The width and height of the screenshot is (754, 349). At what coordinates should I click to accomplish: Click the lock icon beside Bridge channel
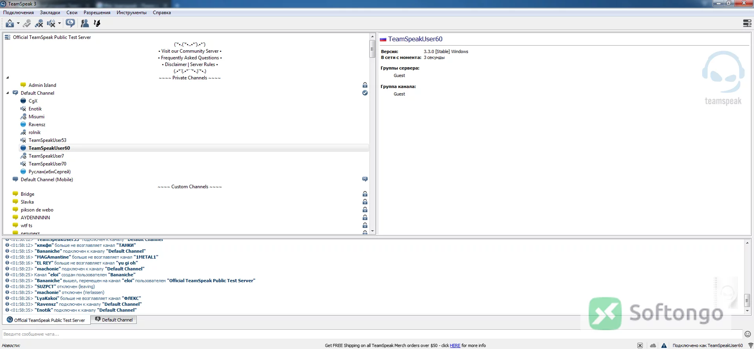click(365, 194)
